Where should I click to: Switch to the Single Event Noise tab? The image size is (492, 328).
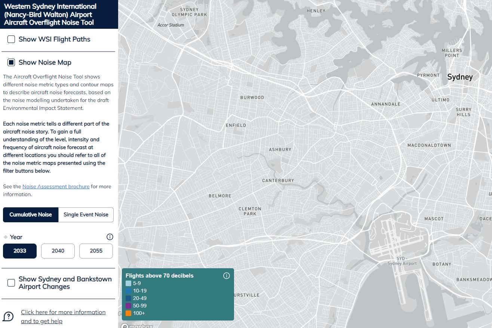tap(86, 214)
